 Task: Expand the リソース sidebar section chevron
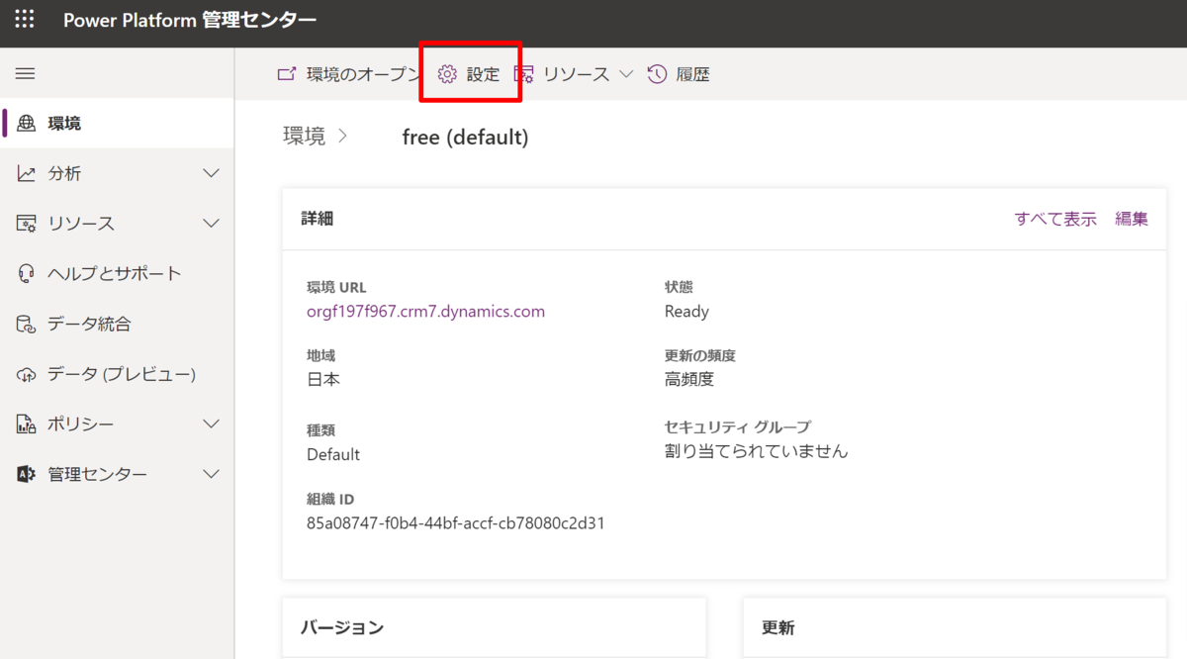coord(211,224)
